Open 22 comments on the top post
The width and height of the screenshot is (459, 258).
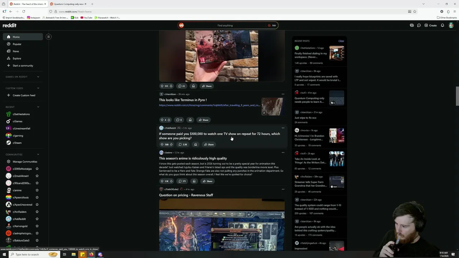click(x=182, y=86)
